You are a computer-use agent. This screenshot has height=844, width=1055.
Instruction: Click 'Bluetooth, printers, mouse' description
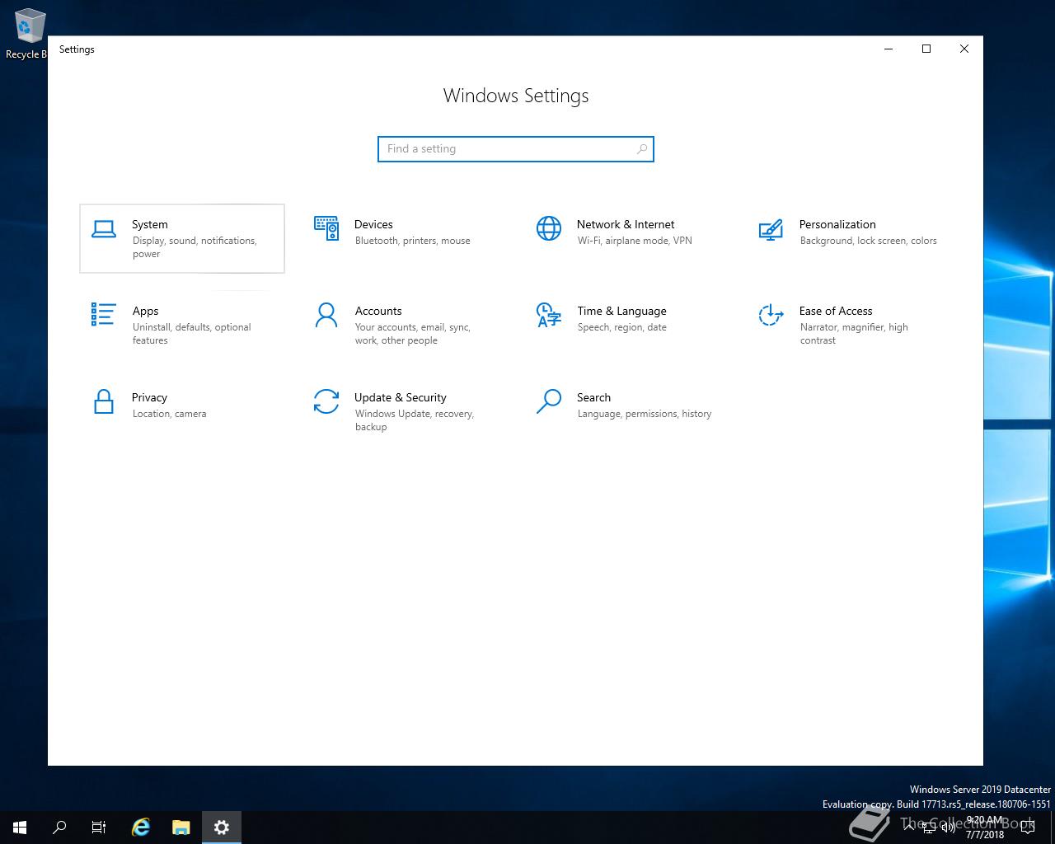click(x=413, y=241)
